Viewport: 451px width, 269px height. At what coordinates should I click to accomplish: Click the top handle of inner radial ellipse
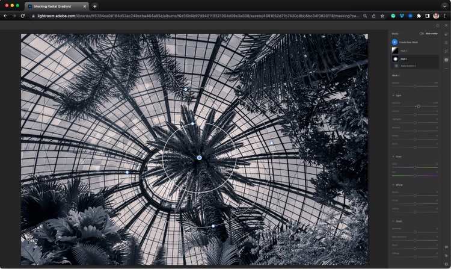click(x=192, y=124)
